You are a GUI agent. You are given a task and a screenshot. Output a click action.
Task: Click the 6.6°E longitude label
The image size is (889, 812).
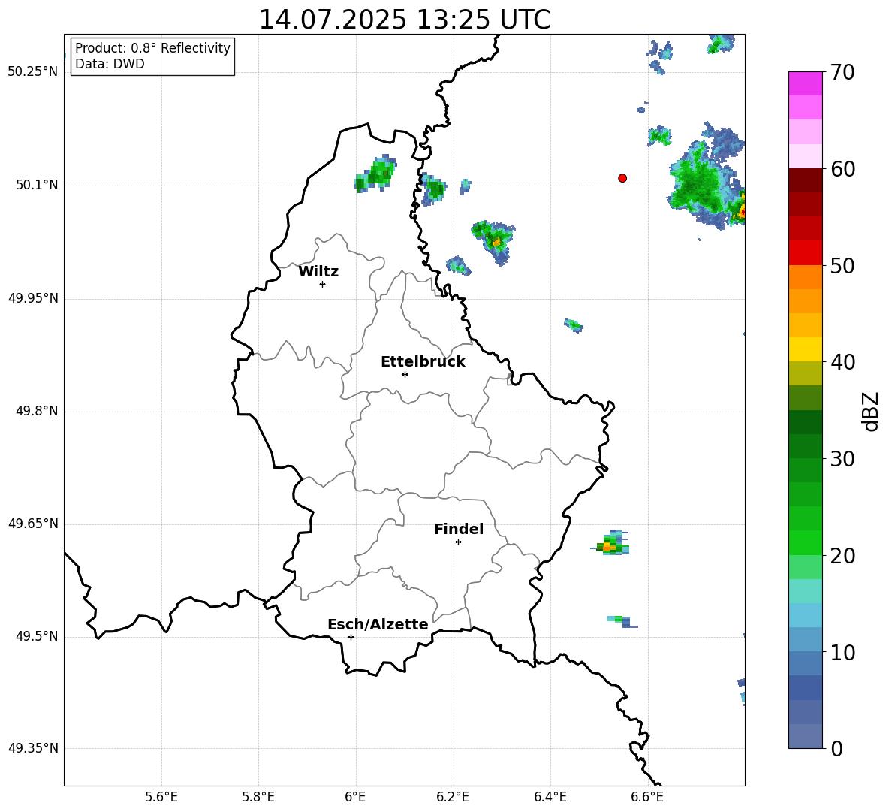(x=647, y=797)
